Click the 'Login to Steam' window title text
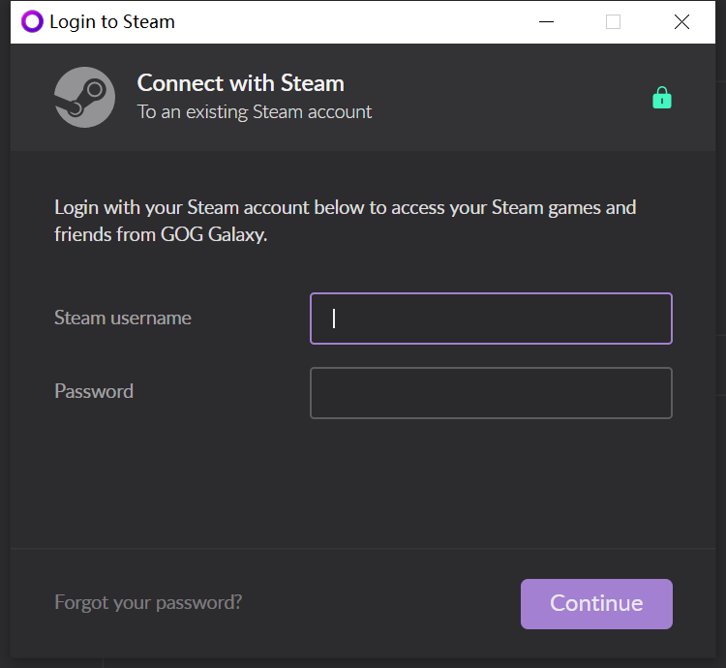 (x=112, y=21)
